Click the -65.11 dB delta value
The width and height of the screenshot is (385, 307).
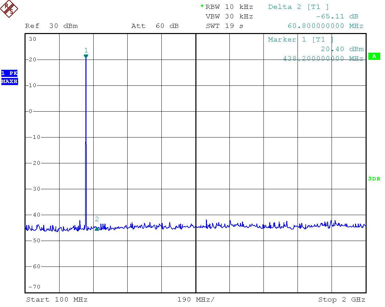(337, 16)
